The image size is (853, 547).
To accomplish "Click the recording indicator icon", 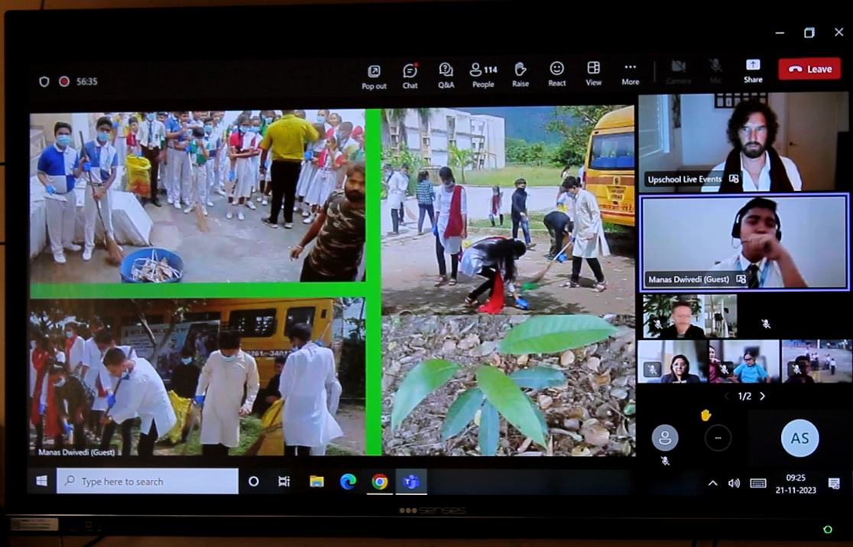I will click(x=64, y=82).
